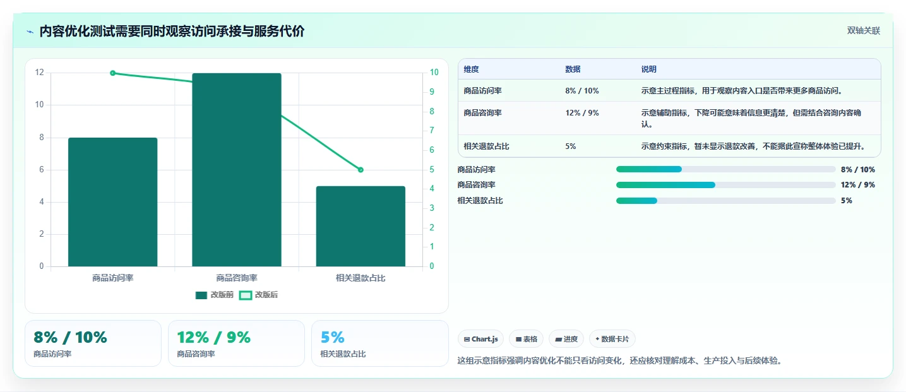Image resolution: width=906 pixels, height=392 pixels.
Task: Select the 数据卡片 tag chip
Action: [x=612, y=339]
